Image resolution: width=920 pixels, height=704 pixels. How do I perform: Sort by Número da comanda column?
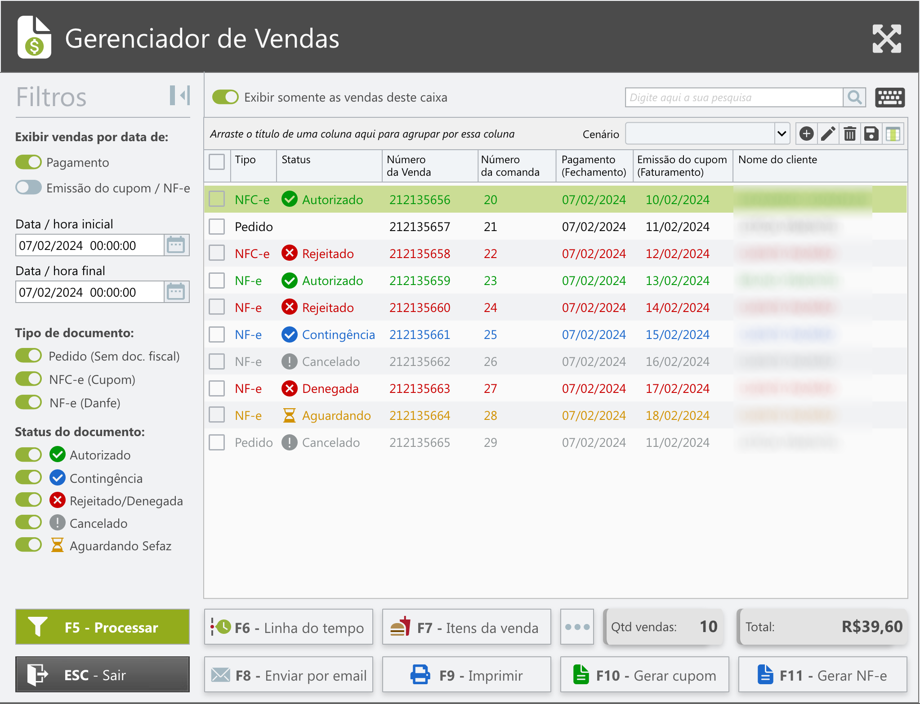point(517,166)
